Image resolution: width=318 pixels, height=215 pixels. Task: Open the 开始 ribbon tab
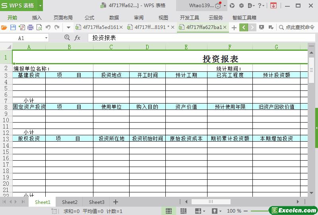point(12,17)
